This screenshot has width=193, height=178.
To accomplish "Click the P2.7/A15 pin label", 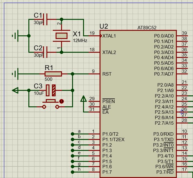I will click(x=164, y=123).
